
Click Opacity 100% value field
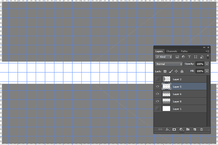[x=200, y=64]
